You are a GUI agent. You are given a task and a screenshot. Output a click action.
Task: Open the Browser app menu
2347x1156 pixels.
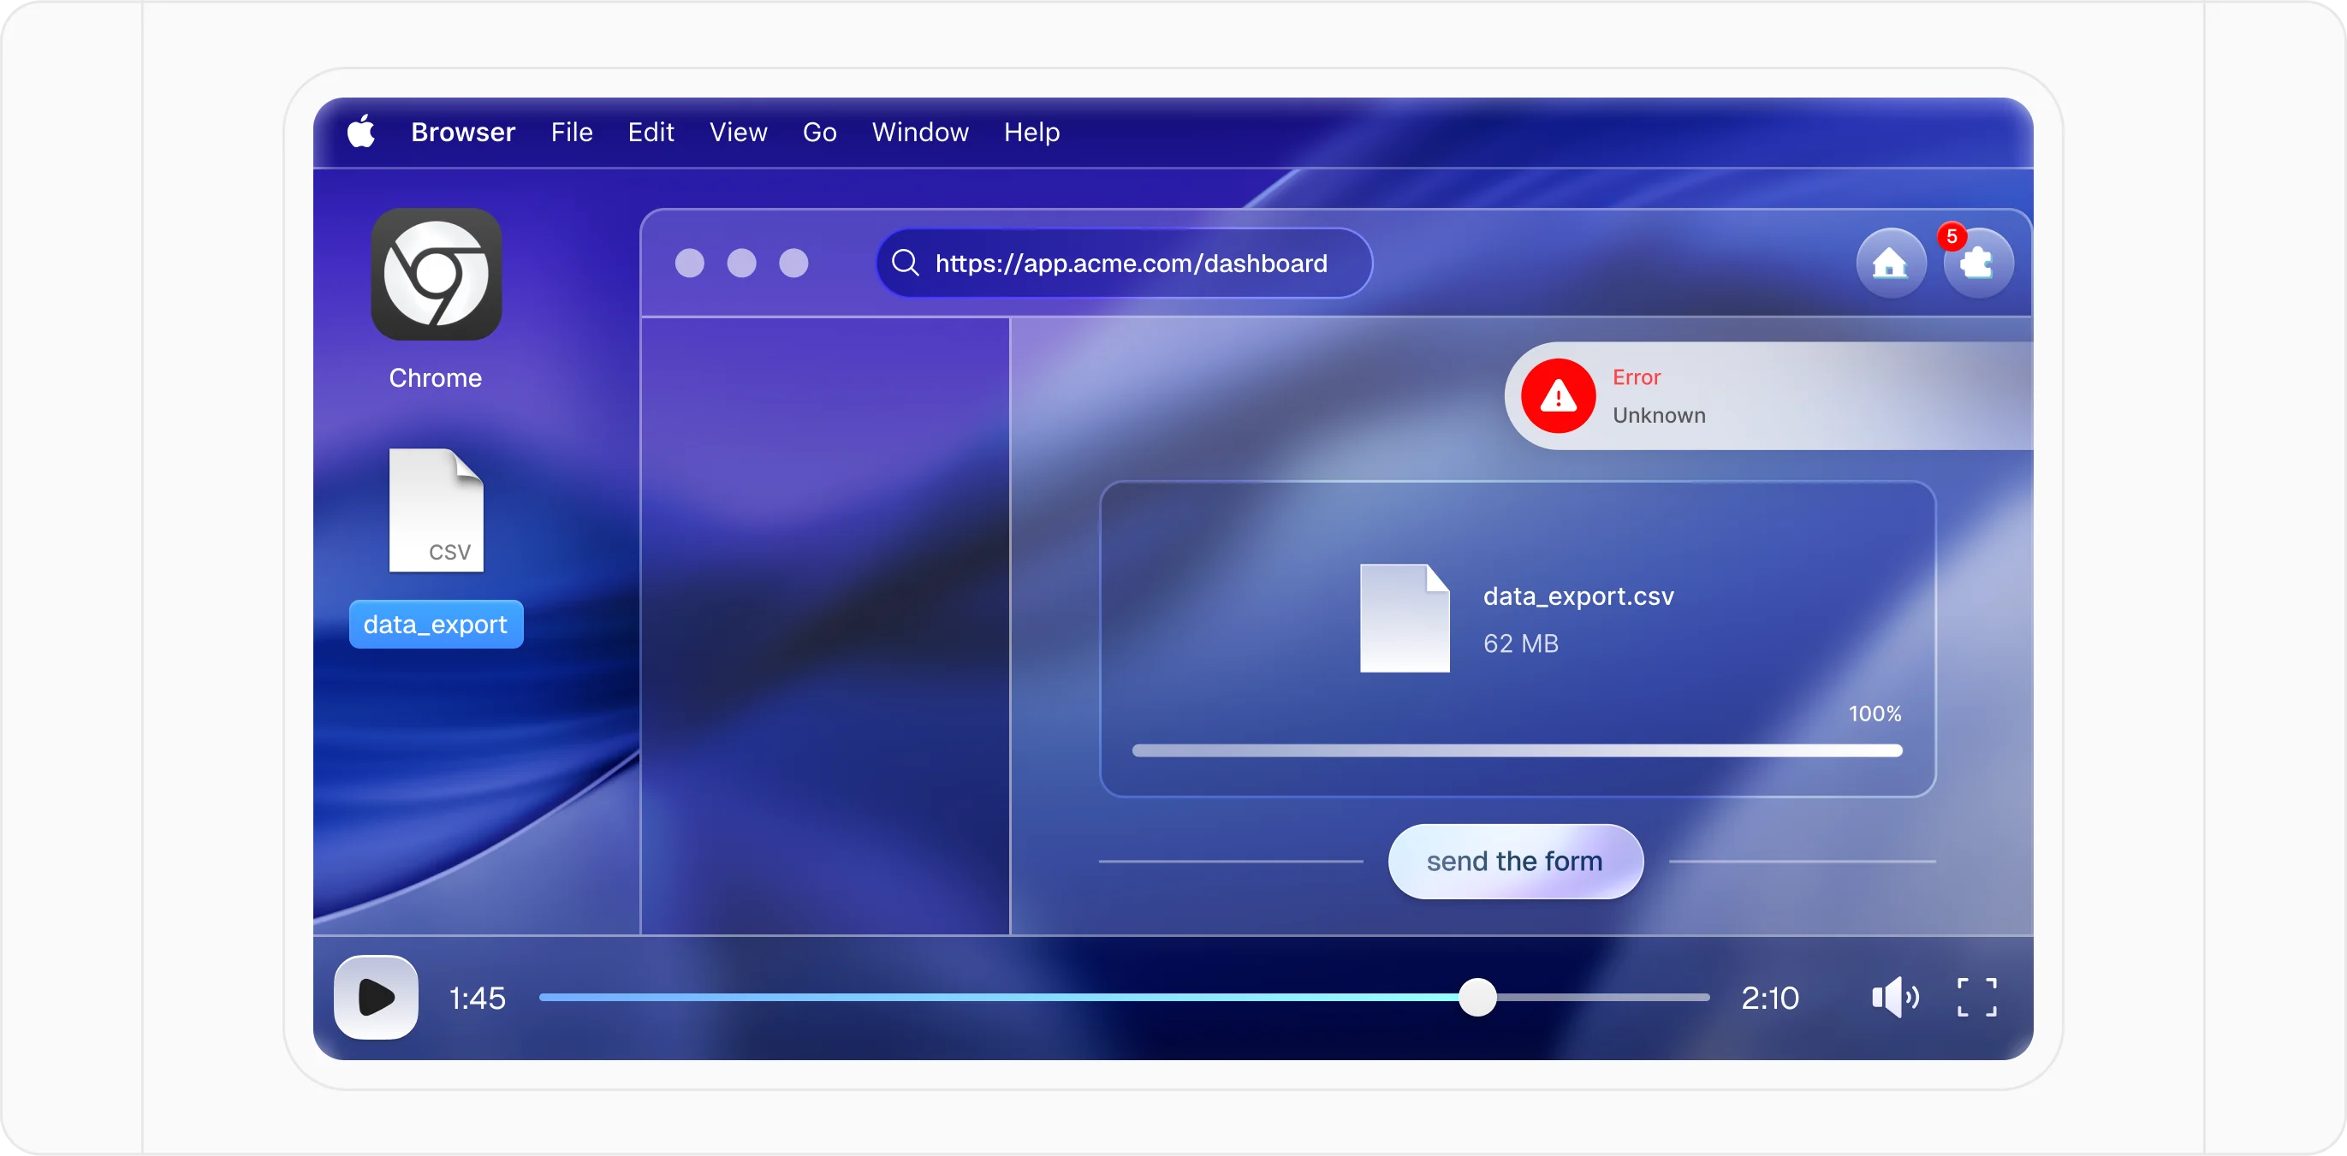463,132
